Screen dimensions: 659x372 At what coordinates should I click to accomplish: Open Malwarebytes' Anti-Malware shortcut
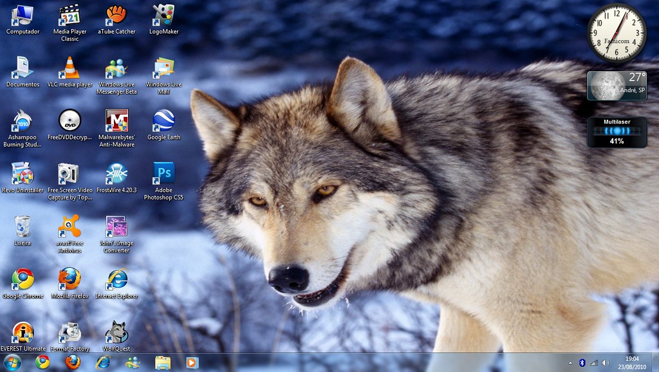pos(116,129)
